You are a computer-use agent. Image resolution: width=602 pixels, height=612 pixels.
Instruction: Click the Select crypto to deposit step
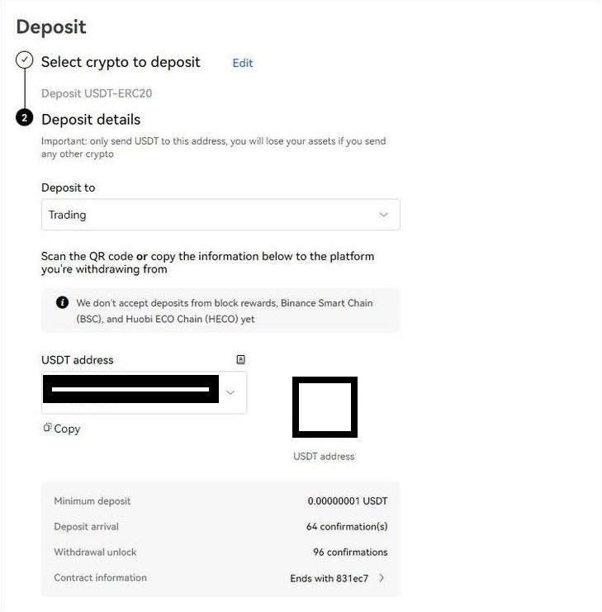point(121,62)
